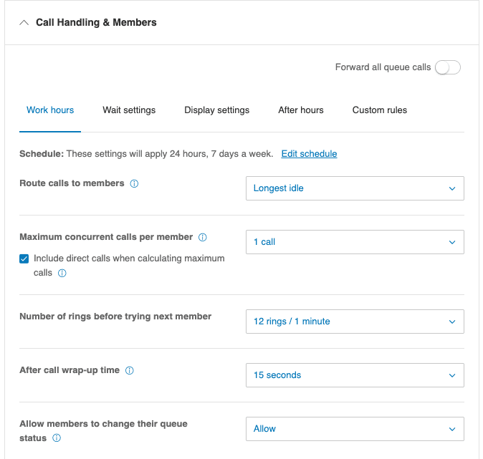Click info icon beside After call wrap-up time
Screen dimensions: 483x459
129,371
